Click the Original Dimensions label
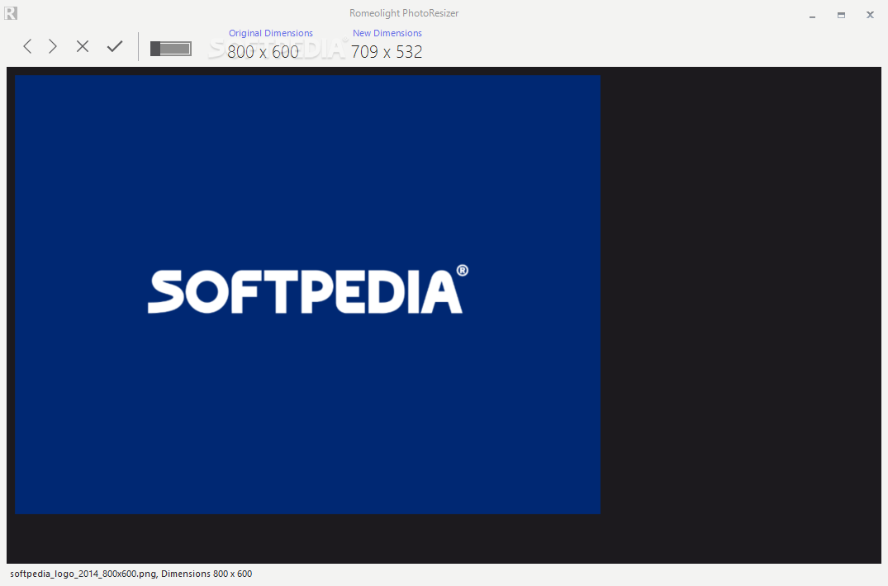The width and height of the screenshot is (888, 586). click(x=271, y=33)
